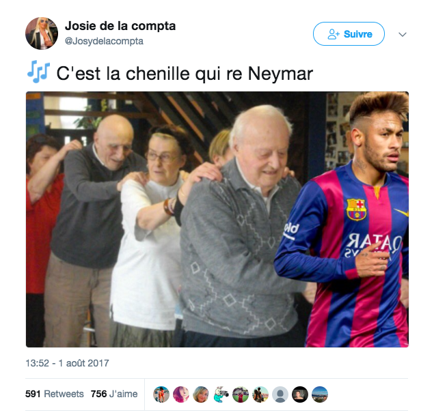Click the blonde woman's liker avatar
The height and width of the screenshot is (417, 434).
[x=201, y=394]
